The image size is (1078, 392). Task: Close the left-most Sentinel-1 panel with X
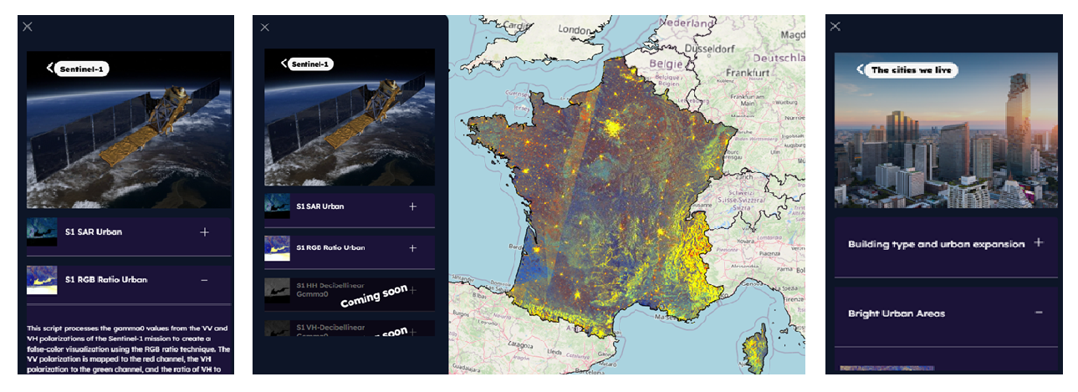coord(28,27)
